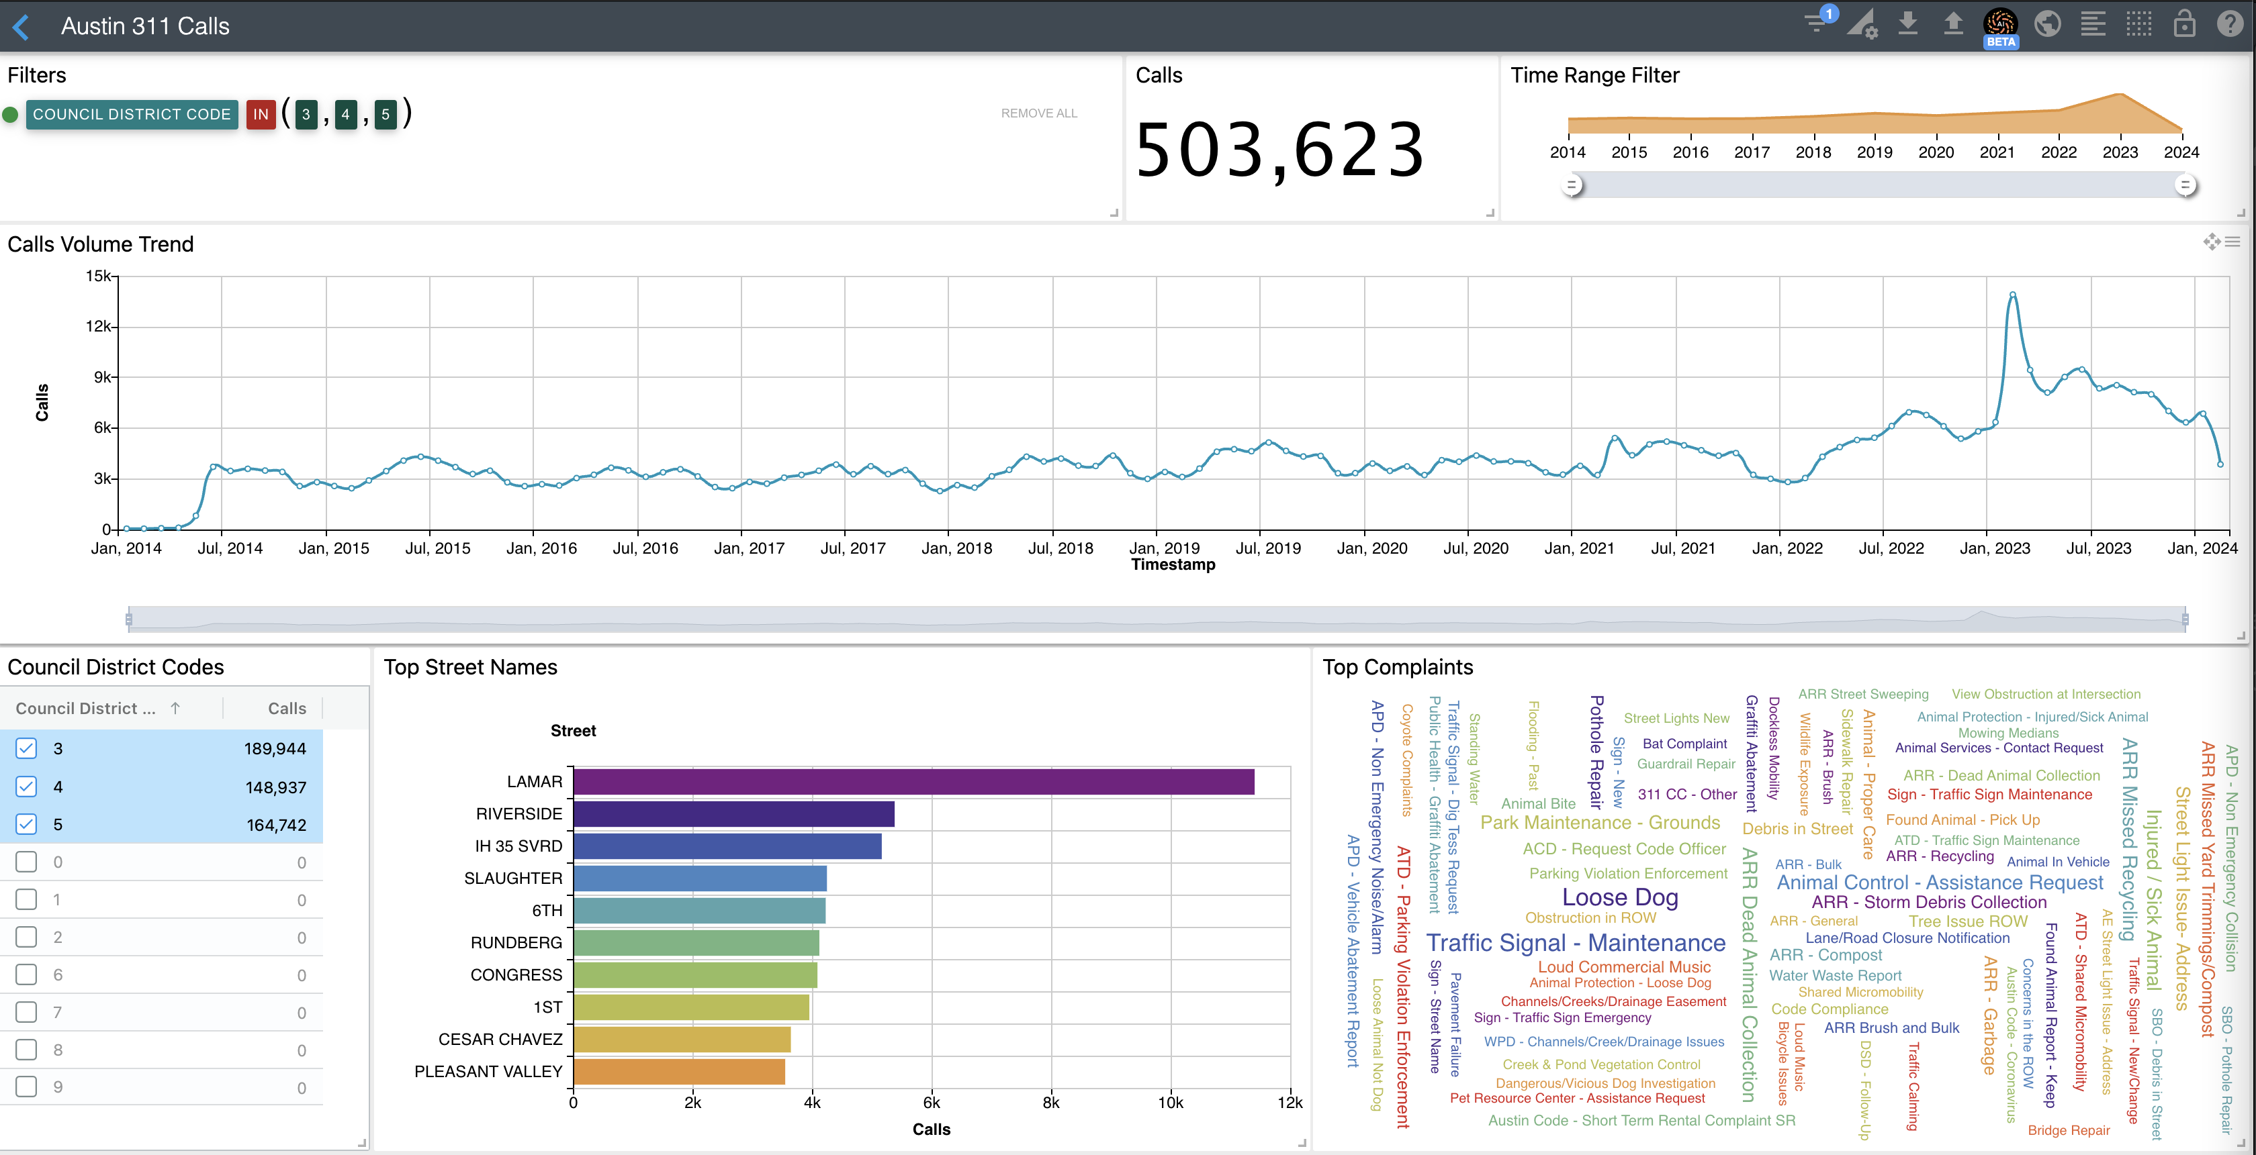Click COUNCIL DISTRICT CODE filter tag

(x=132, y=115)
